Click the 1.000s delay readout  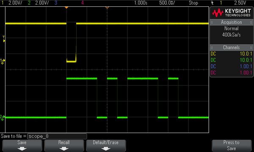pyautogui.click(x=141, y=3)
